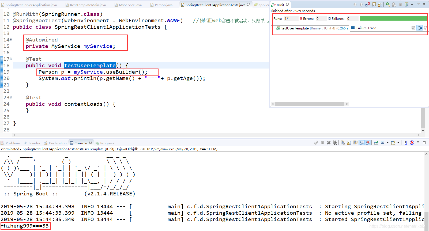Viewport: 429px width, 231px height.
Task: Expand Open Console dropdown arrow
Action: pos(398,143)
